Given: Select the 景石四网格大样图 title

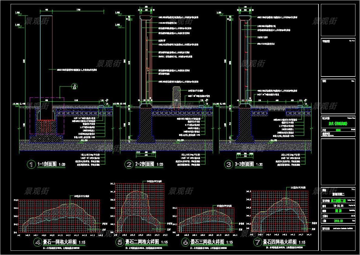Looking at the screenshot, I should [280, 242].
